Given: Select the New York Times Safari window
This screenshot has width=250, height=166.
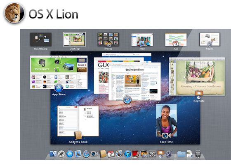Looking at the screenshot, I should (x=134, y=81).
